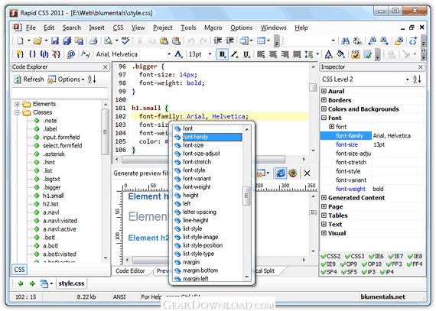
Task: Open the font family dropdown showing Arial, Helvetica
Action: pos(169,54)
